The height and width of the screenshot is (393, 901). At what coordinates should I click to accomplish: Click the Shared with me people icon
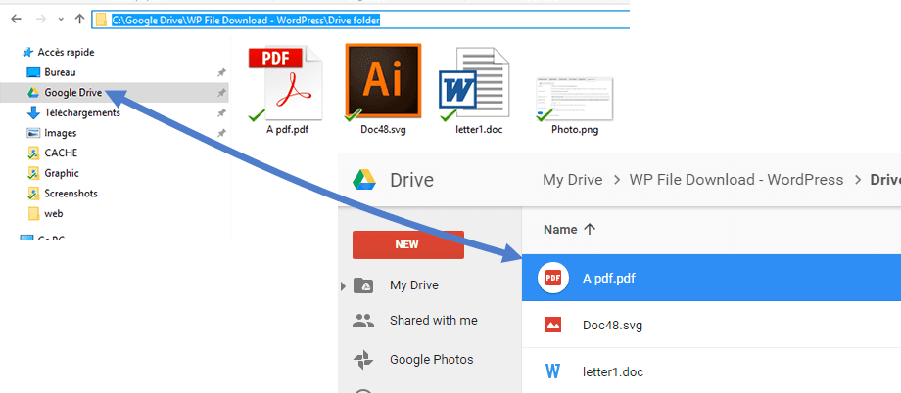[363, 320]
